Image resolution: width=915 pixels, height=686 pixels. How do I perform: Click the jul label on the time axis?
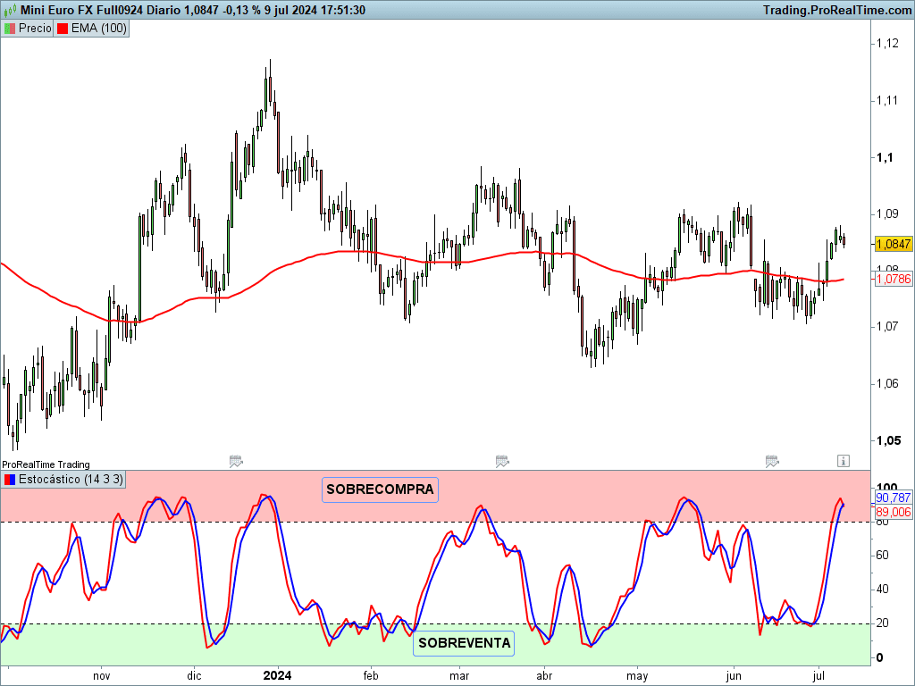coord(818,675)
